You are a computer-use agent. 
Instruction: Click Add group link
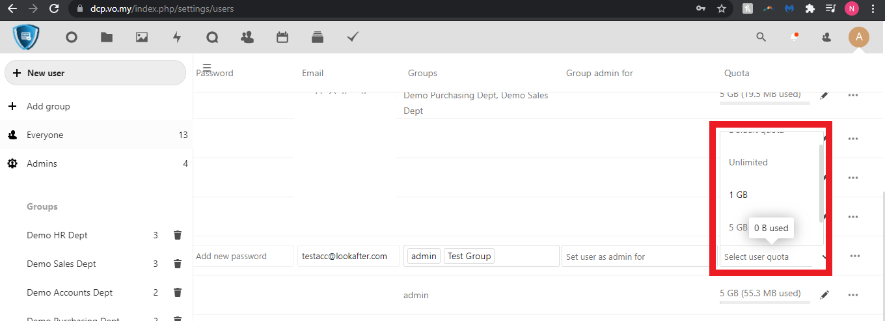[48, 106]
